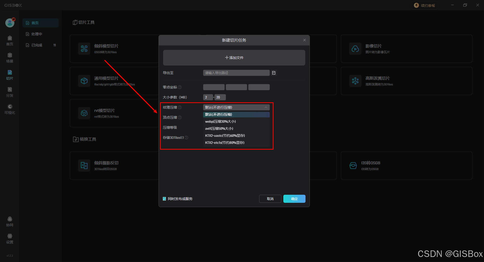Open 影像切片 tool title
This screenshot has height=262, width=484.
(x=374, y=46)
